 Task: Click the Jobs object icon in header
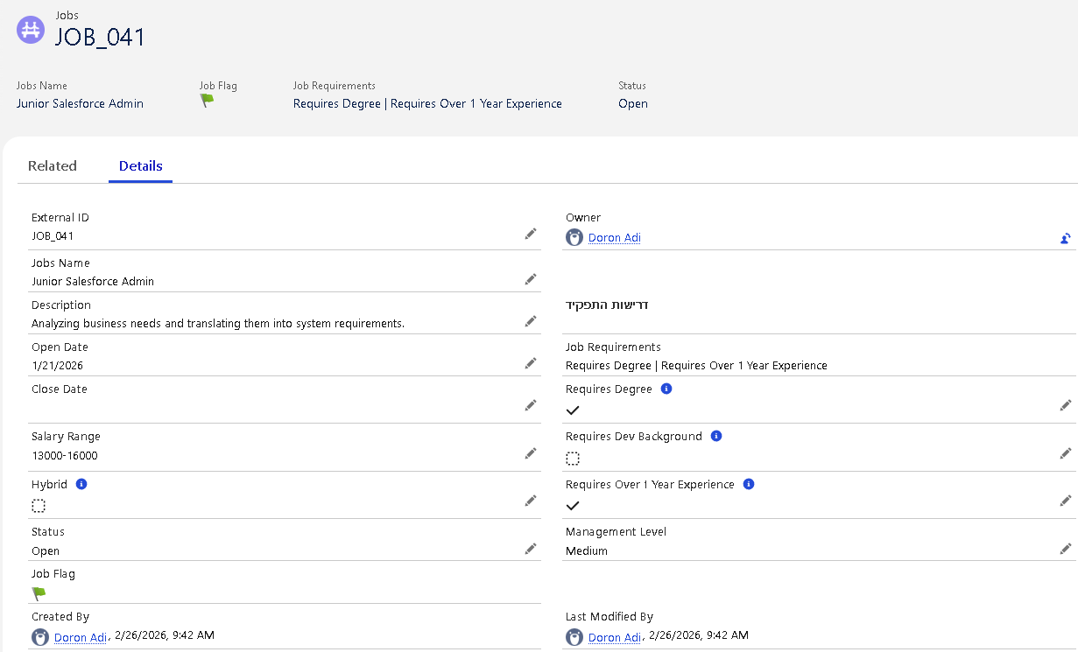point(31,29)
